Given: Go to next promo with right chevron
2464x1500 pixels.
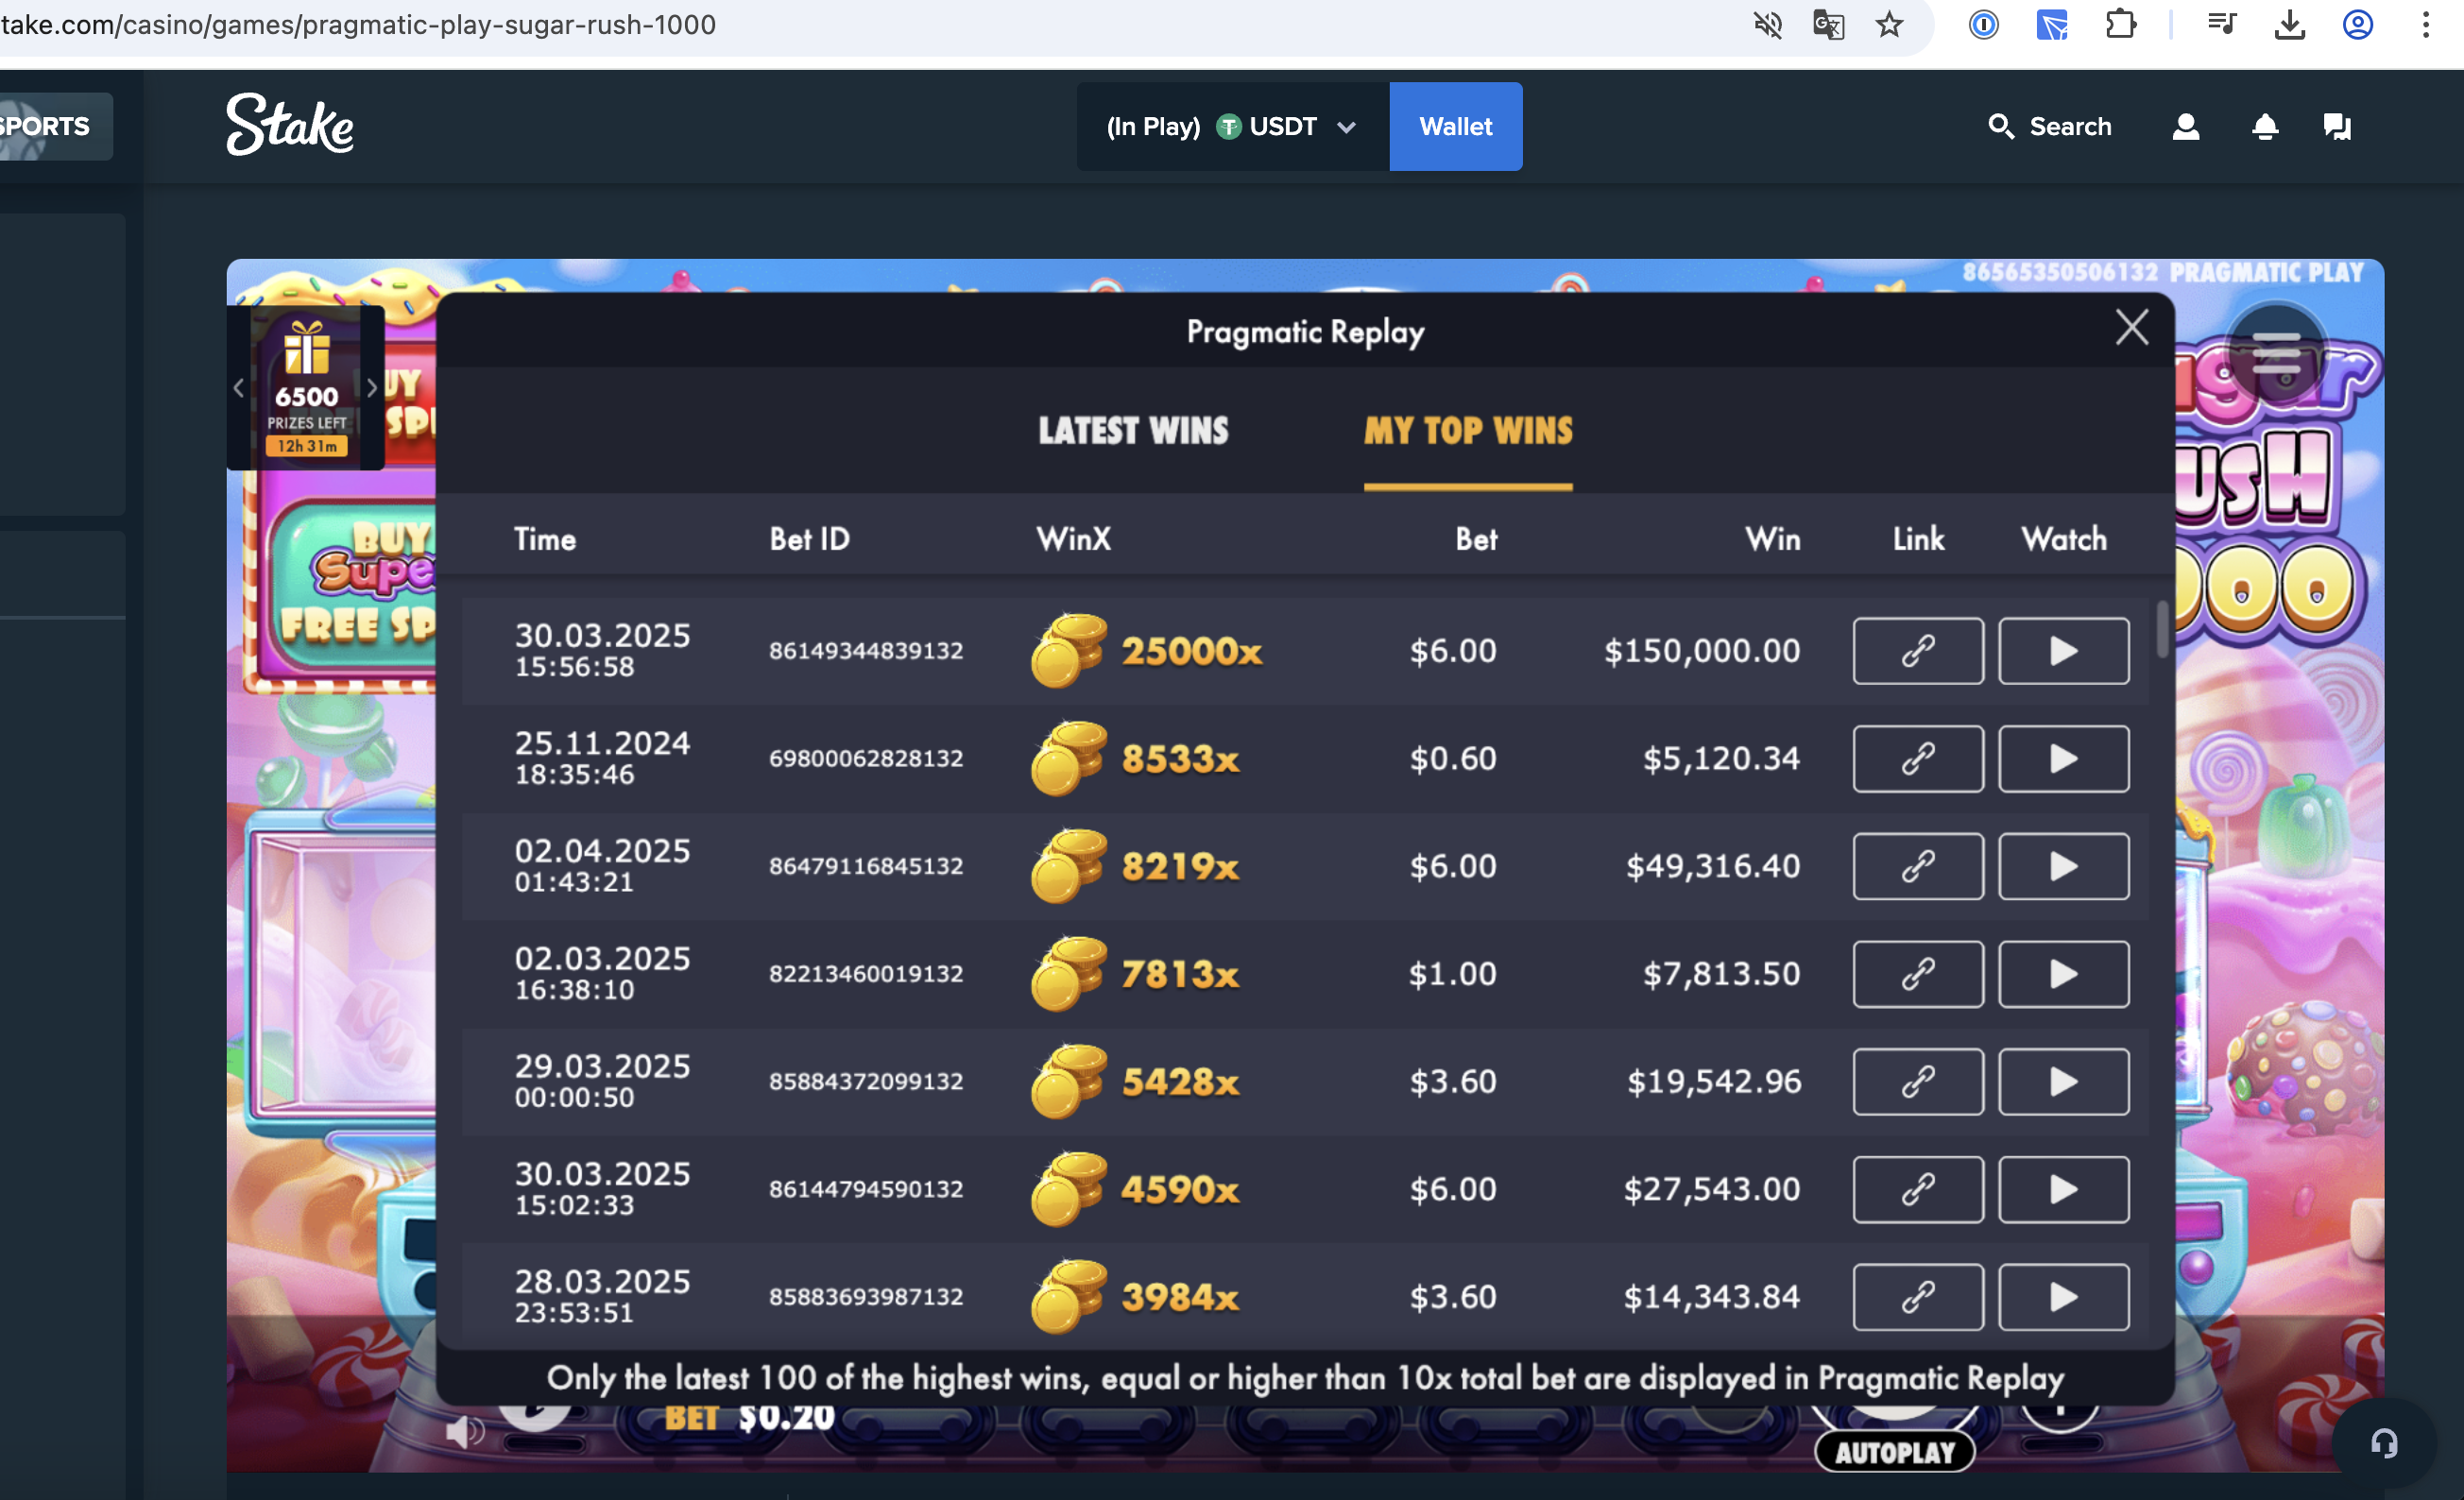Looking at the screenshot, I should (x=372, y=387).
